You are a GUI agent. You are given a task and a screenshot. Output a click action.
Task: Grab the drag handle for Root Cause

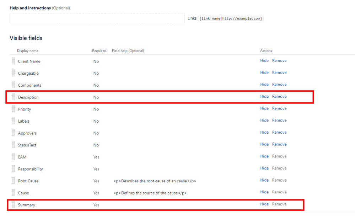coord(14,181)
